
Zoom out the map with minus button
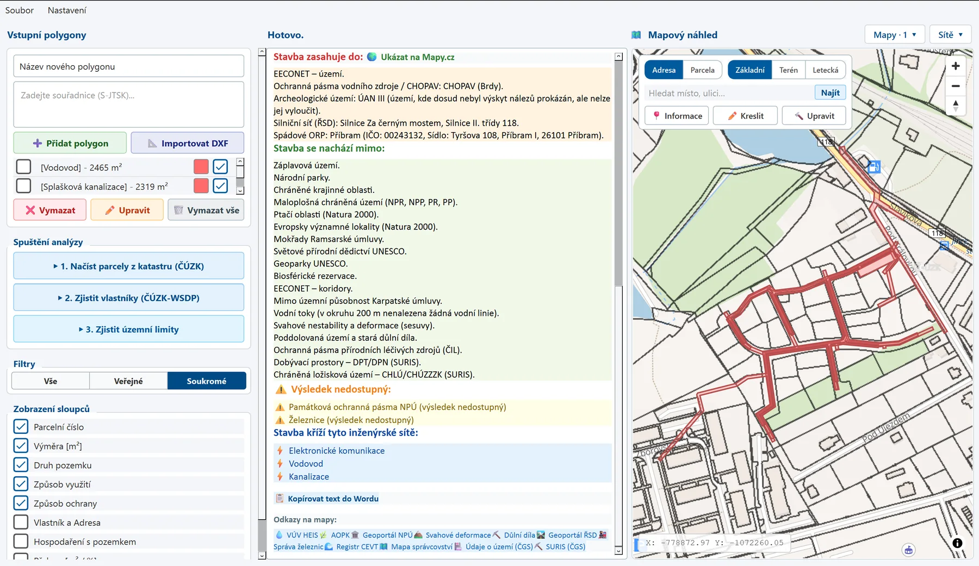point(956,86)
